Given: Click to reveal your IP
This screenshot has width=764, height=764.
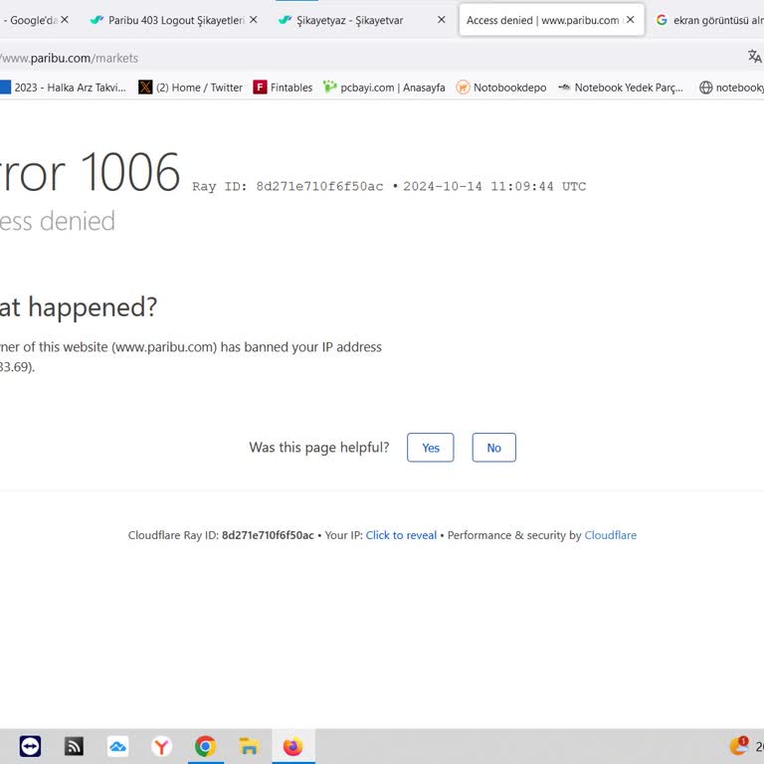Looking at the screenshot, I should pyautogui.click(x=401, y=535).
